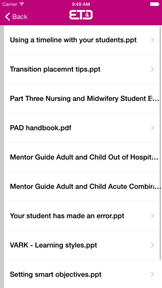Tap the Wi-Fi status icon
The height and width of the screenshot is (288, 162).
pos(21,4)
